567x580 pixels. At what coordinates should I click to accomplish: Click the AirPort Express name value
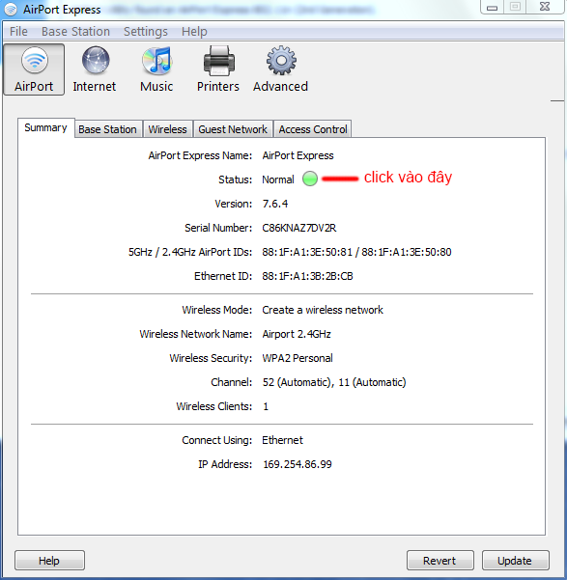pos(298,155)
